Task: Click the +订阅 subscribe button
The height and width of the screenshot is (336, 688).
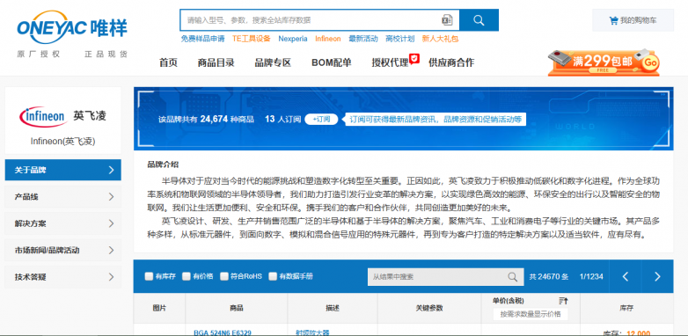Action: tap(321, 120)
